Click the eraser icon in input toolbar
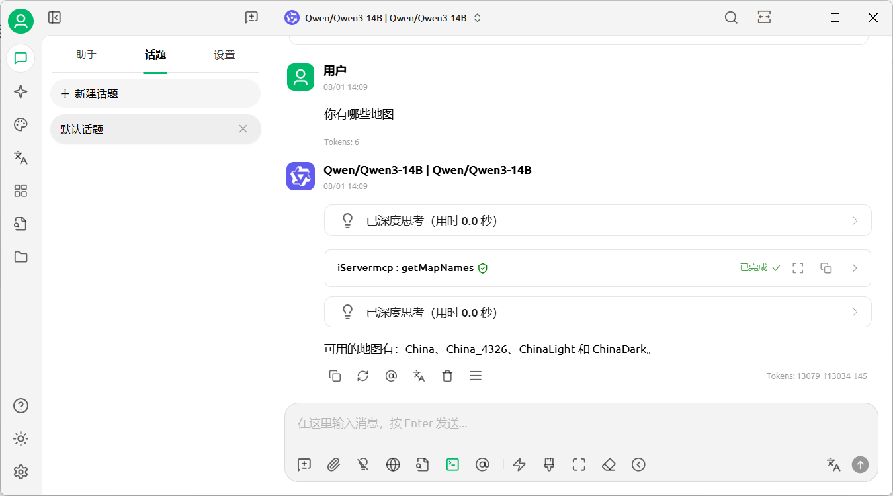 click(609, 464)
